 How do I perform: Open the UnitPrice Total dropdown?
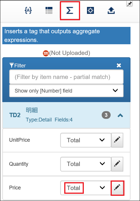pos(86,140)
